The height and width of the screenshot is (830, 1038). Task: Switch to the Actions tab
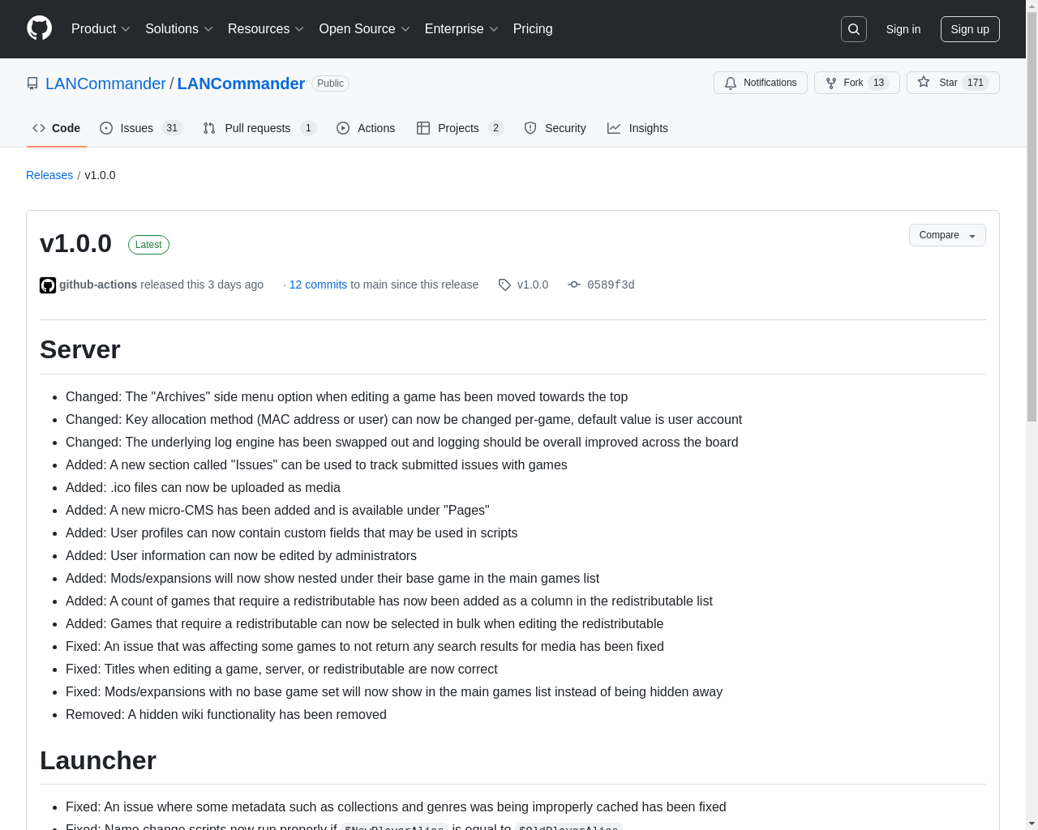366,128
